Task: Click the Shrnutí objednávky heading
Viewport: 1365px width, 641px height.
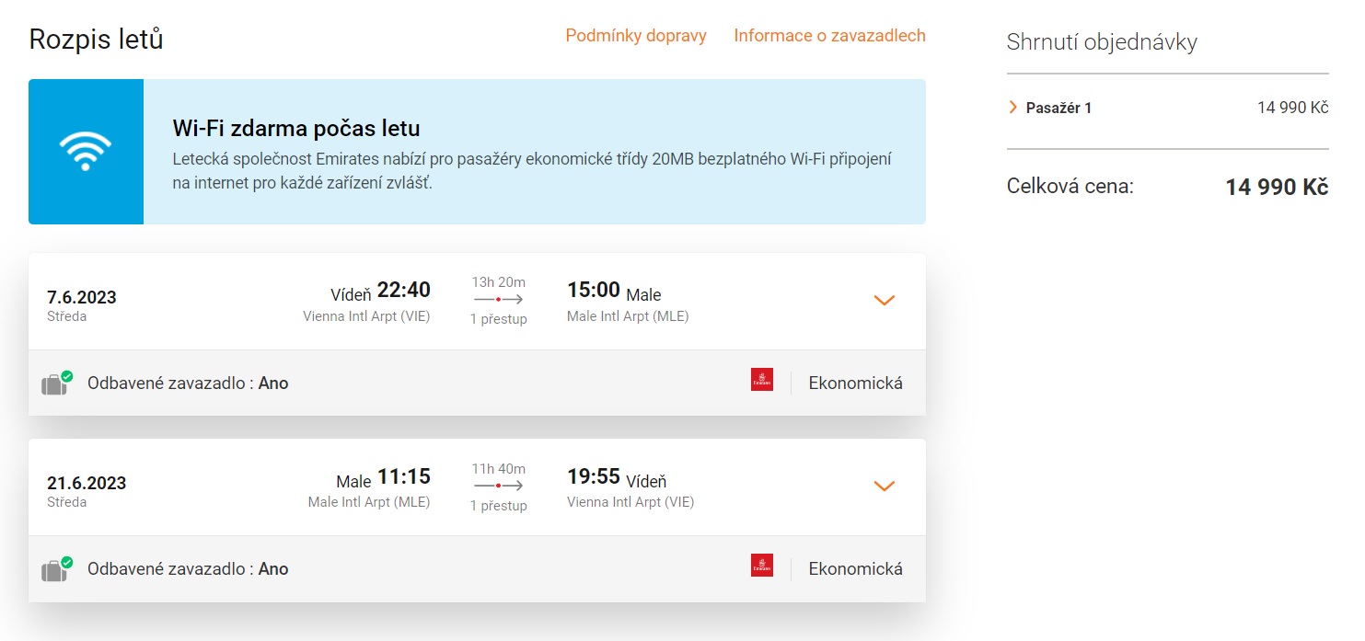Action: click(1102, 41)
